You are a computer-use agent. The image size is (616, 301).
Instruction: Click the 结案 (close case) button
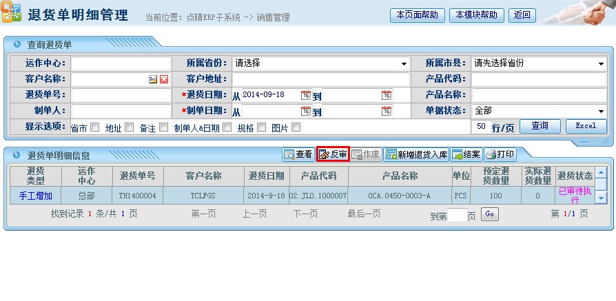tap(466, 154)
